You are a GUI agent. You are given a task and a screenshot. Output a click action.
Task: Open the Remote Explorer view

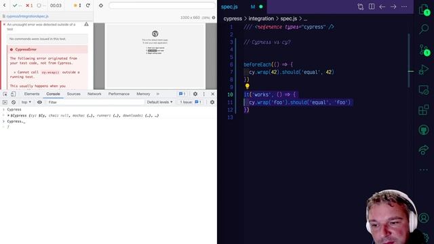[x=424, y=90]
